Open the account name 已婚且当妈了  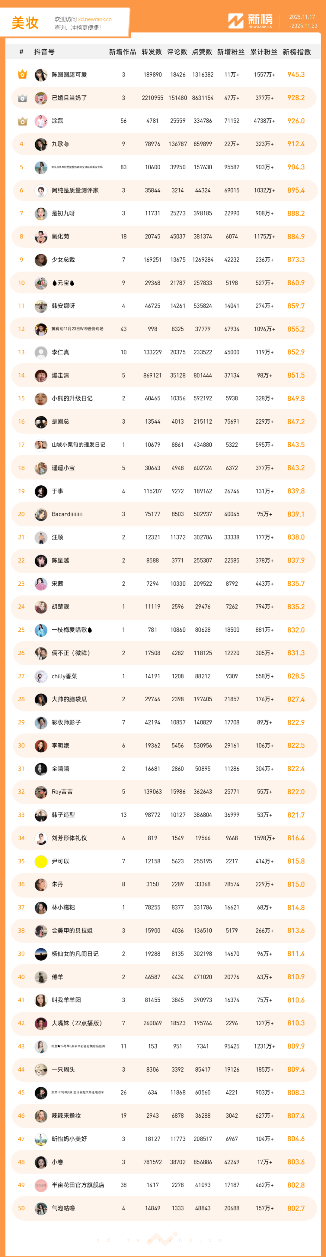point(69,98)
